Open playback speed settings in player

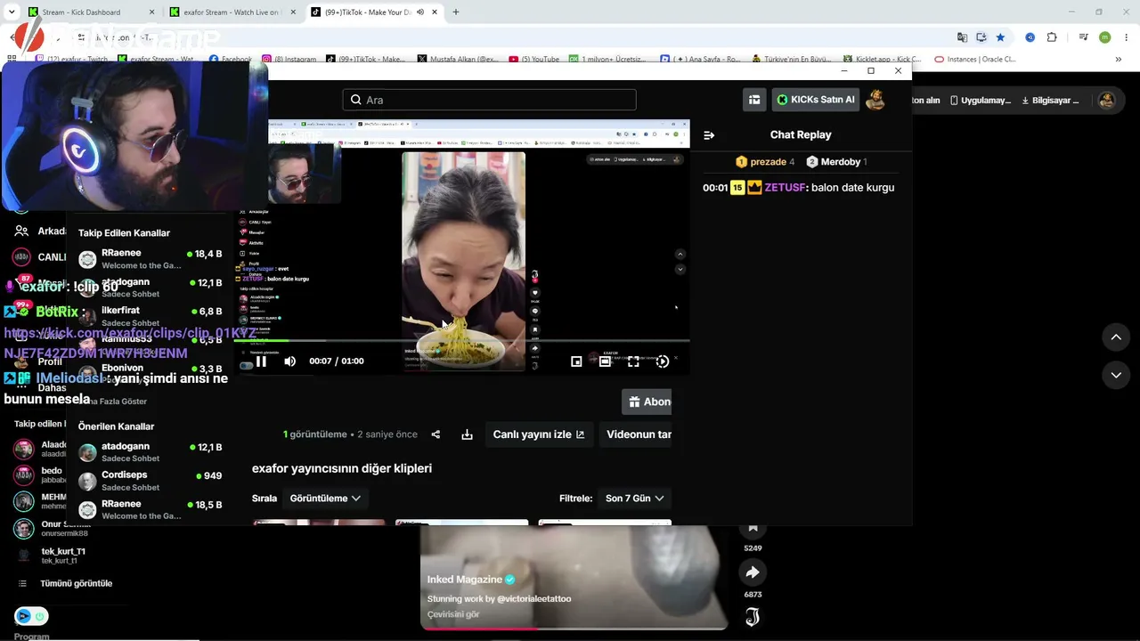(x=662, y=361)
